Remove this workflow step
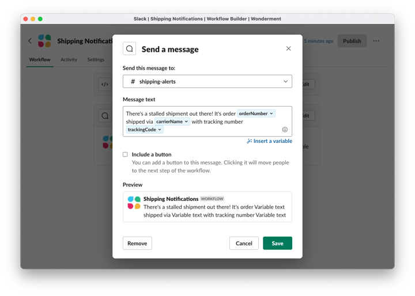415x296 pixels. tap(137, 243)
